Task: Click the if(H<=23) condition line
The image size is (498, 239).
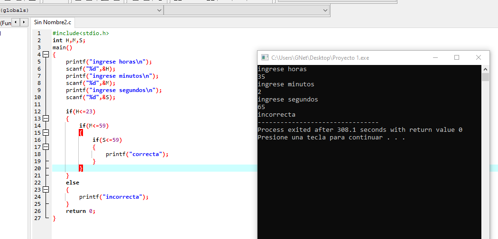Action: [81, 111]
